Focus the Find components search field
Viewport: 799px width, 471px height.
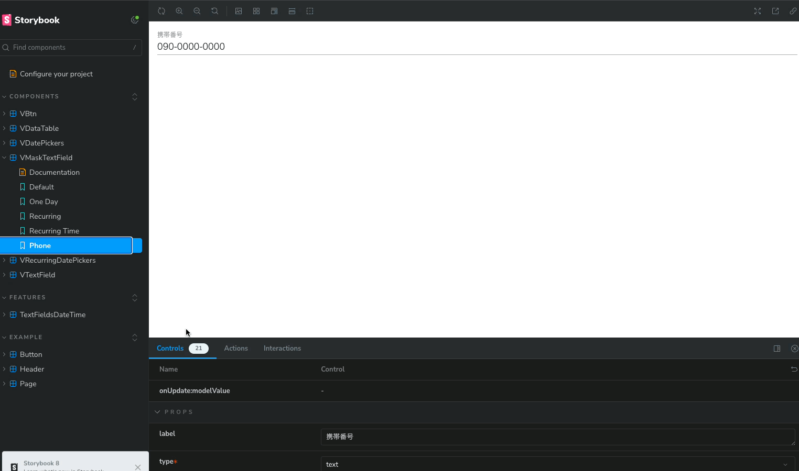point(71,47)
